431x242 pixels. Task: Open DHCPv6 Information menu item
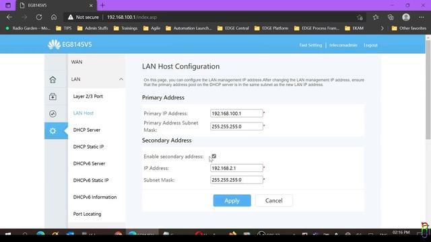(x=95, y=197)
